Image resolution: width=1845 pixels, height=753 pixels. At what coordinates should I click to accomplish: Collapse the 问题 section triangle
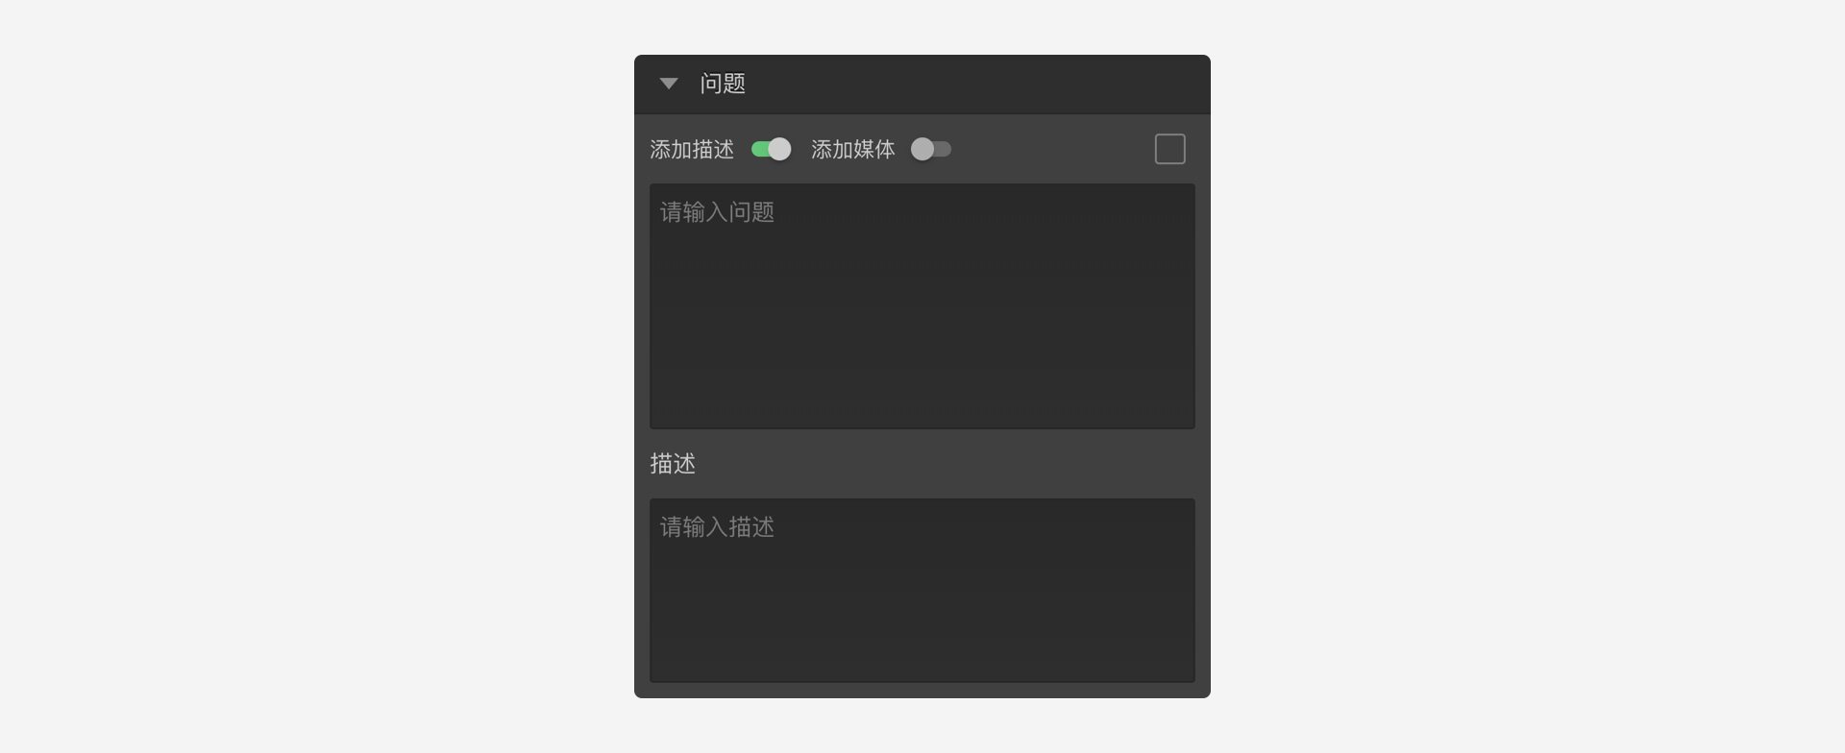[x=669, y=84]
